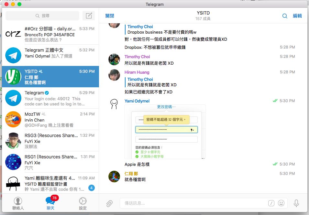309x215 pixels.
Task: Click 仁翔 鄭's parrot avatar in chat
Action: click(114, 177)
